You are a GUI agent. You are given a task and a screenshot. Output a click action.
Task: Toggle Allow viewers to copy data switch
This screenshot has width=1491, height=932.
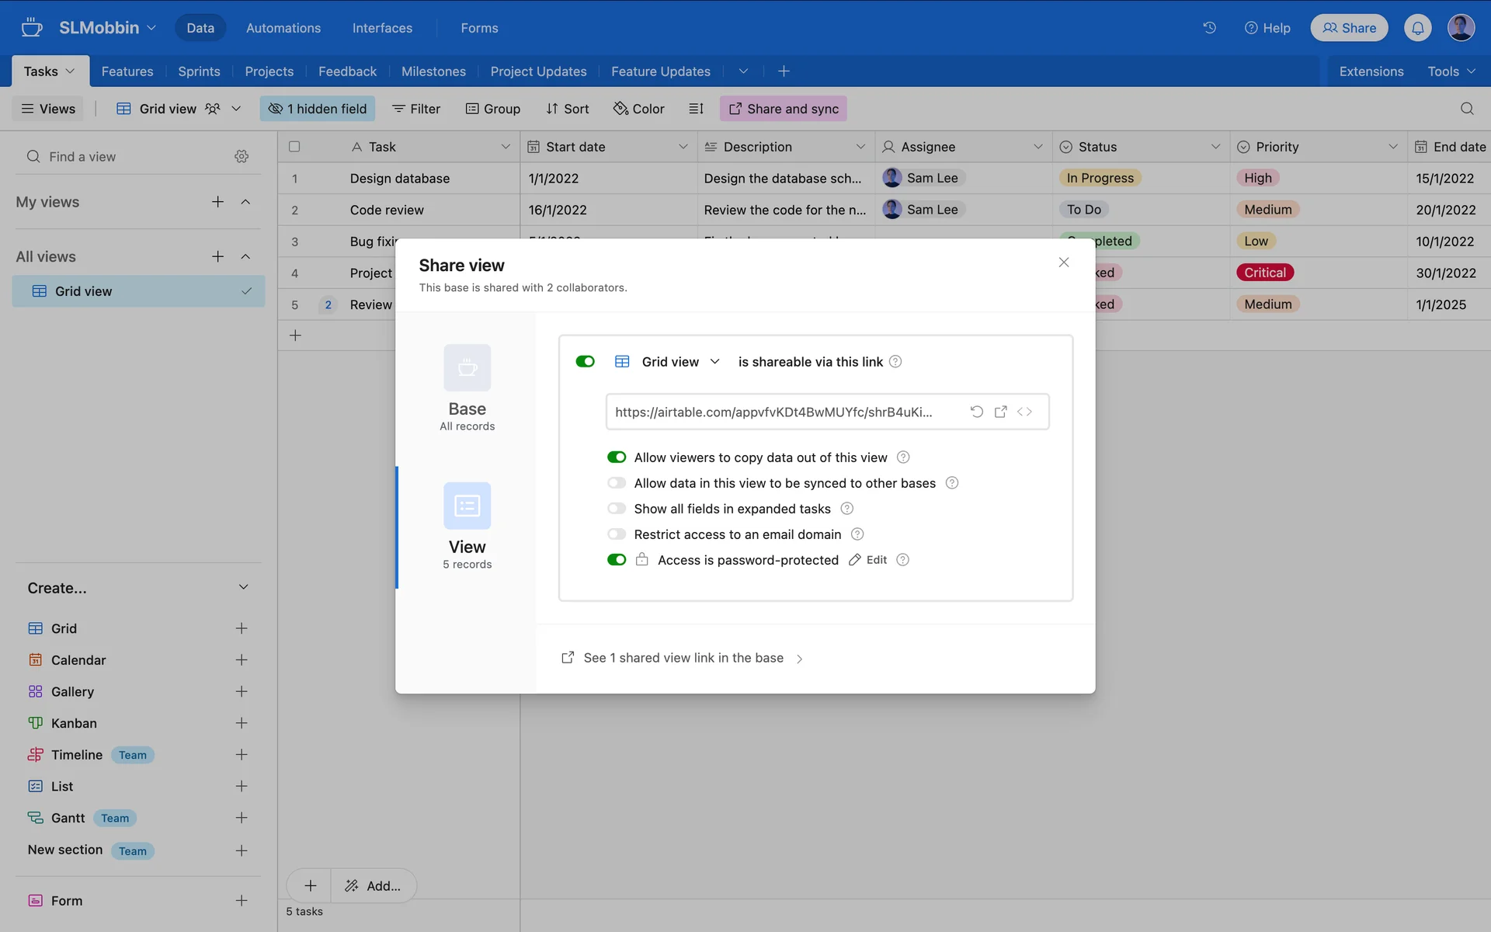click(617, 457)
